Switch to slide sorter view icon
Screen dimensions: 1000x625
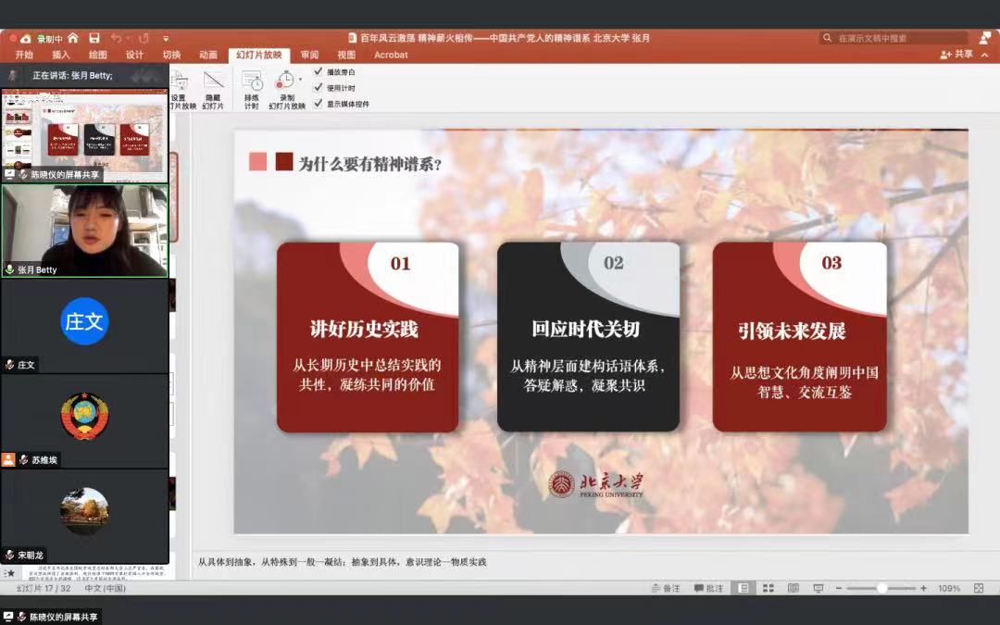pyautogui.click(x=768, y=588)
